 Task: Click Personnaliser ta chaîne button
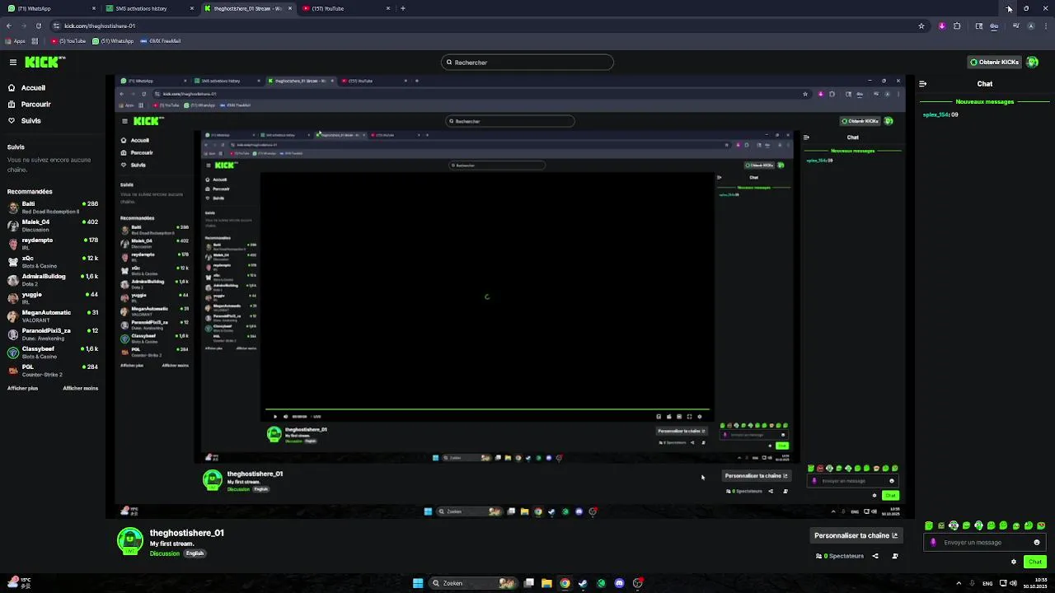pos(856,535)
